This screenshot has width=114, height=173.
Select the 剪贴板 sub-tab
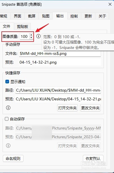point(22,27)
